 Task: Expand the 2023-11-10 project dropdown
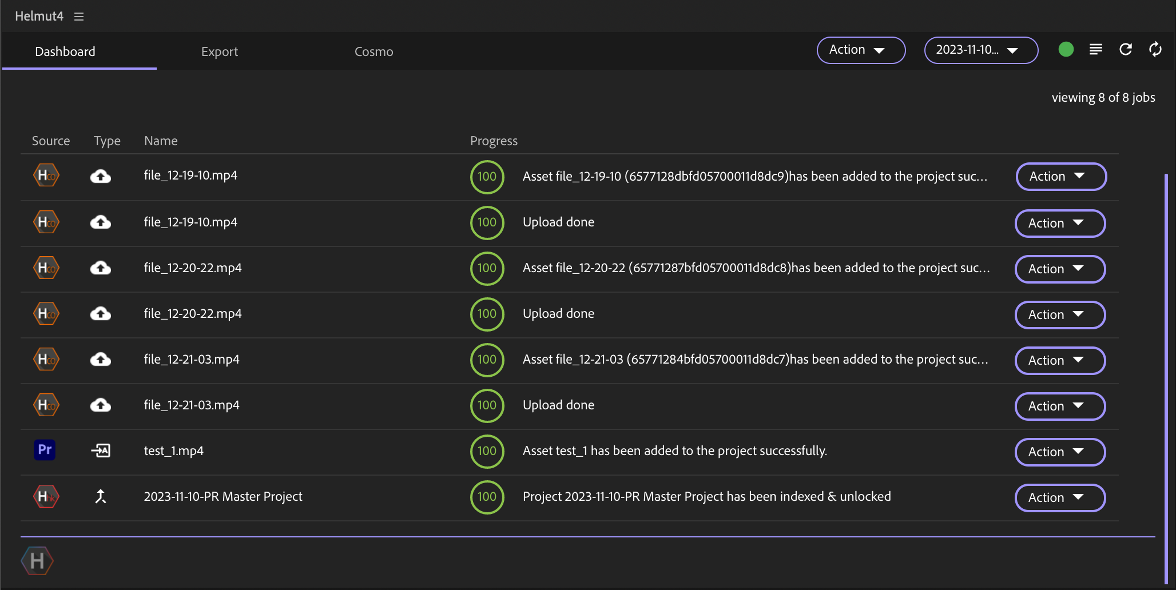pyautogui.click(x=980, y=50)
